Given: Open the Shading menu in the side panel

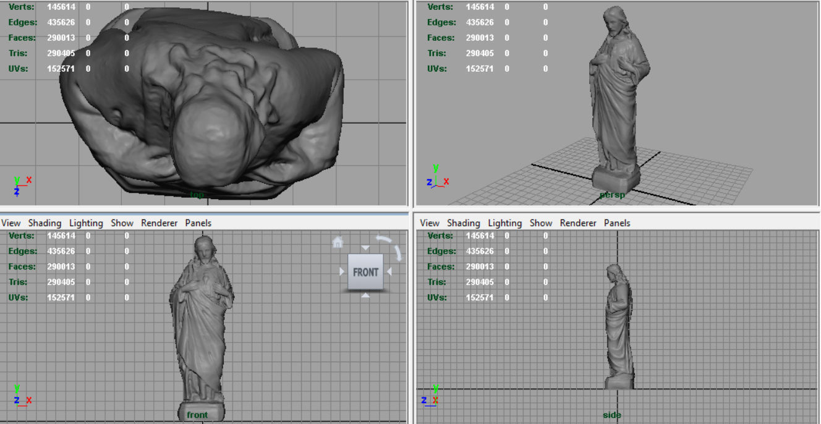Looking at the screenshot, I should click(464, 223).
